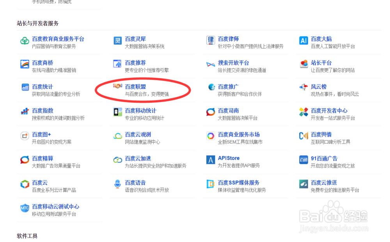Click the 百度SSP媒体服务 icon
This screenshot has height=242, width=390.
click(211, 184)
